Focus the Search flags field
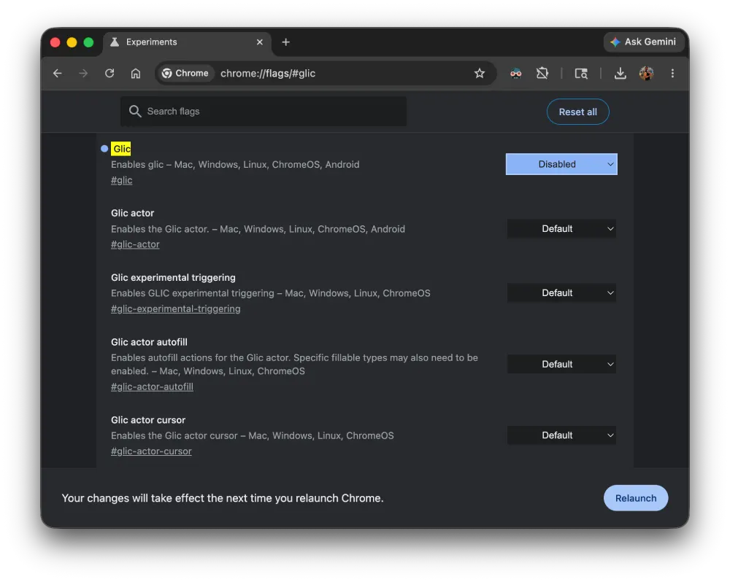The width and height of the screenshot is (730, 582). (264, 111)
